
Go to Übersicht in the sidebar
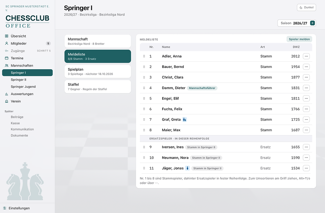point(27,36)
